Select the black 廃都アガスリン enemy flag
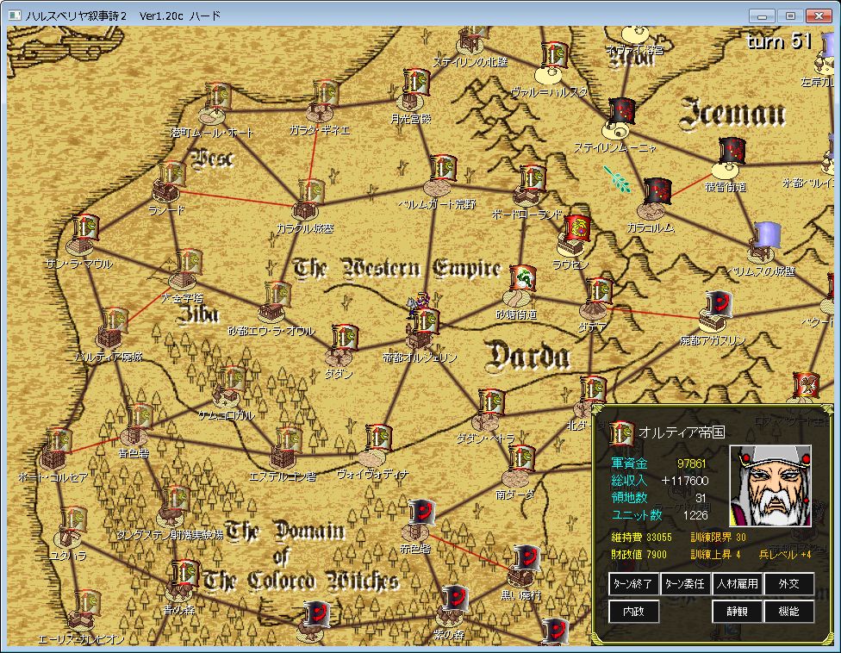Image resolution: width=841 pixels, height=653 pixels. click(720, 305)
